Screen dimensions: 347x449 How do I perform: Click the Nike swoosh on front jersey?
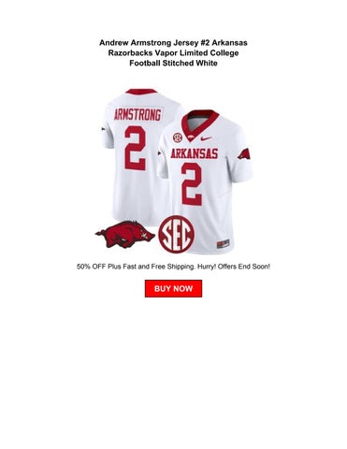click(206, 138)
